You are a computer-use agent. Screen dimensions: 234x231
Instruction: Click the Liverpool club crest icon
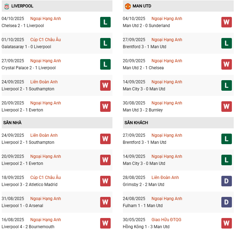tap(6, 6)
